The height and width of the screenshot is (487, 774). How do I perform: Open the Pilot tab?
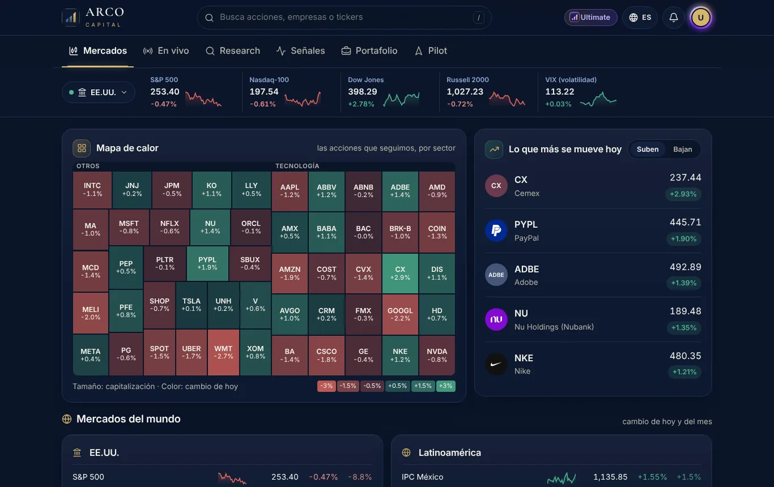tap(431, 51)
